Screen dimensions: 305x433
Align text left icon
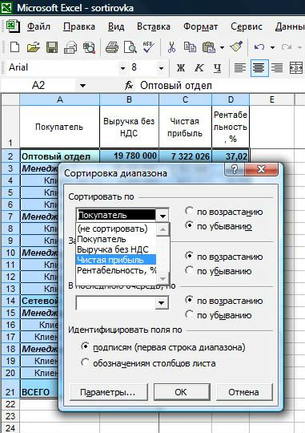pyautogui.click(x=240, y=67)
